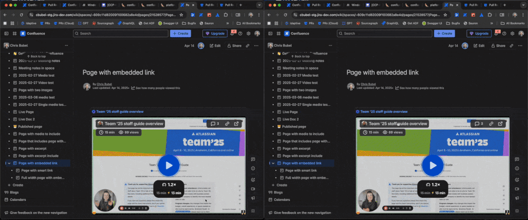Focus the Confluence Search field in left window
Viewport: 528px width, 220px height.
coord(121,33)
